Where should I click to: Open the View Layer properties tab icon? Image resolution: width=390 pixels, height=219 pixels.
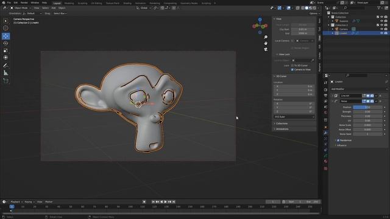pyautogui.click(x=325, y=102)
